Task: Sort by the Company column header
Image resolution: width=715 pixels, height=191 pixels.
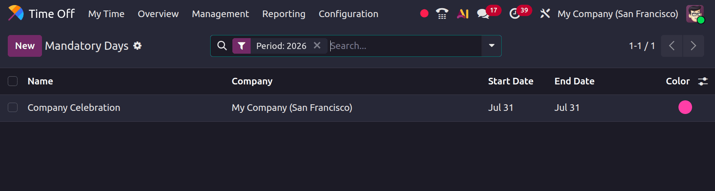Action: click(252, 81)
